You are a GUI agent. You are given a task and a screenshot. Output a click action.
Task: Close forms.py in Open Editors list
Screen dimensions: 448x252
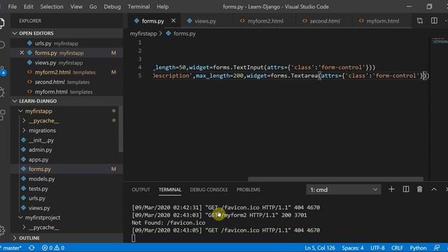(22, 53)
